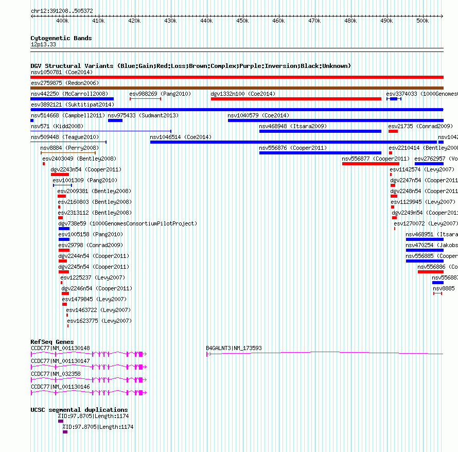Select esv1129945 (Levy2007) variant label
This screenshot has width=458, height=452.
coord(423,202)
